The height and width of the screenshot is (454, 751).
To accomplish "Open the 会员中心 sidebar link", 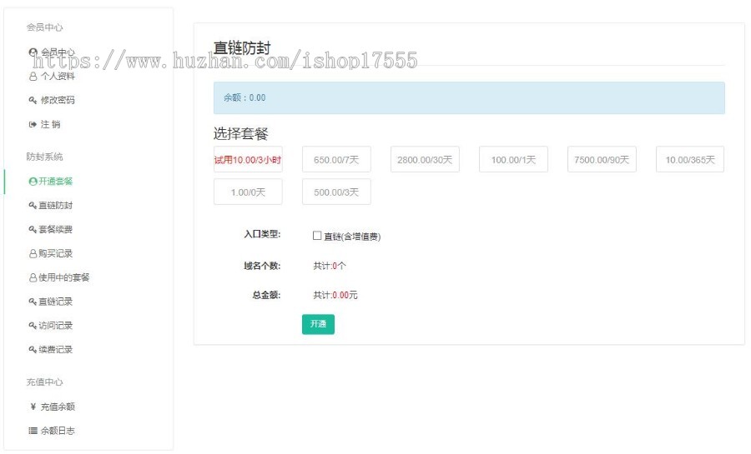I will pyautogui.click(x=58, y=52).
